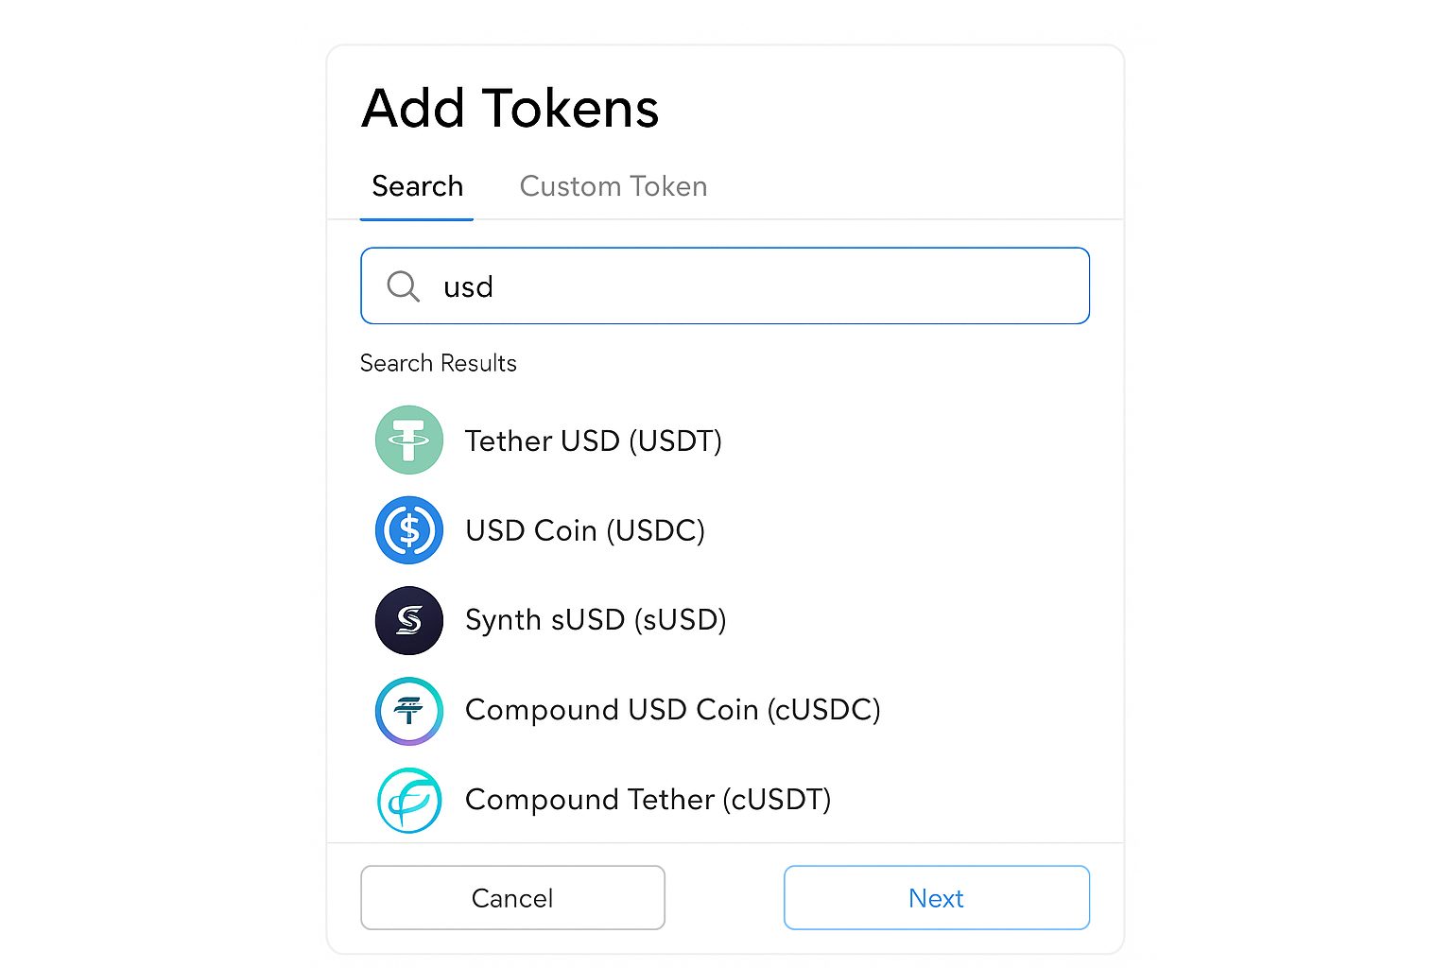Cancel adding tokens
Viewport: 1452px width, 968px height.
[512, 898]
